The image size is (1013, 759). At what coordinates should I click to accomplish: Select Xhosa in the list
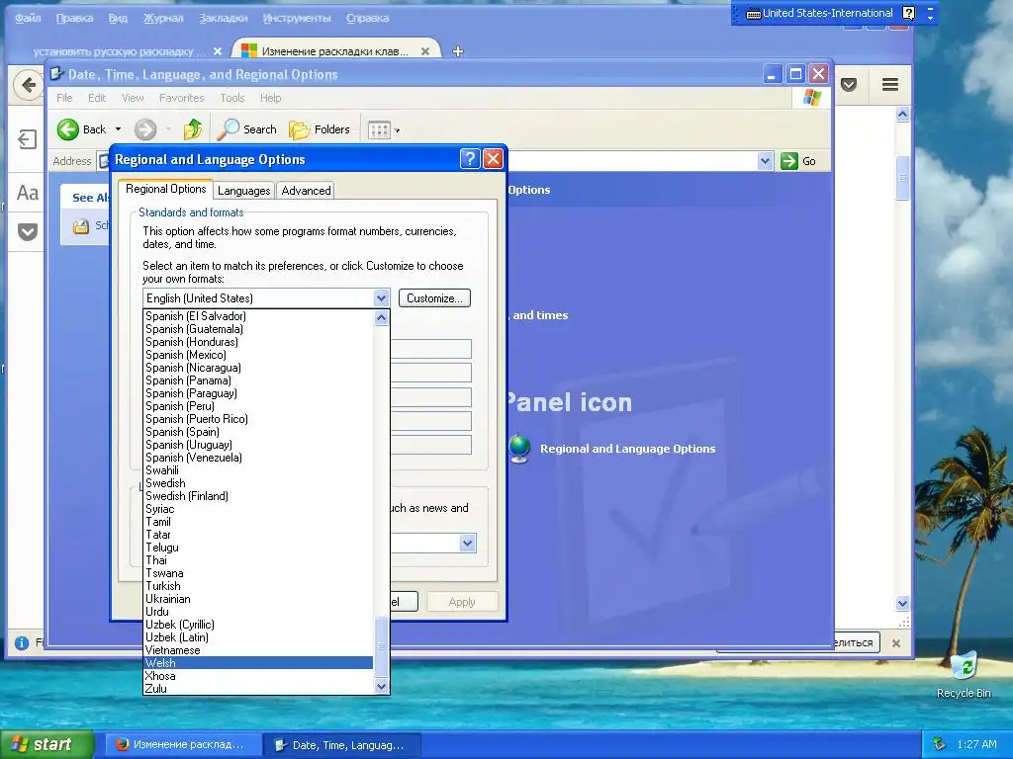[x=258, y=676]
